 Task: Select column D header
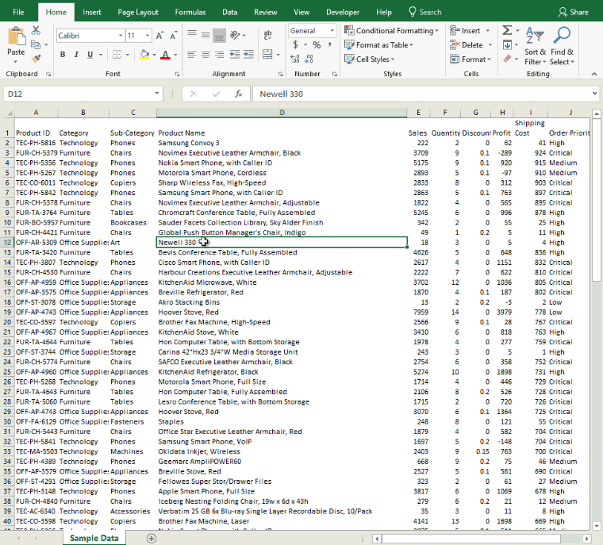[x=282, y=113]
